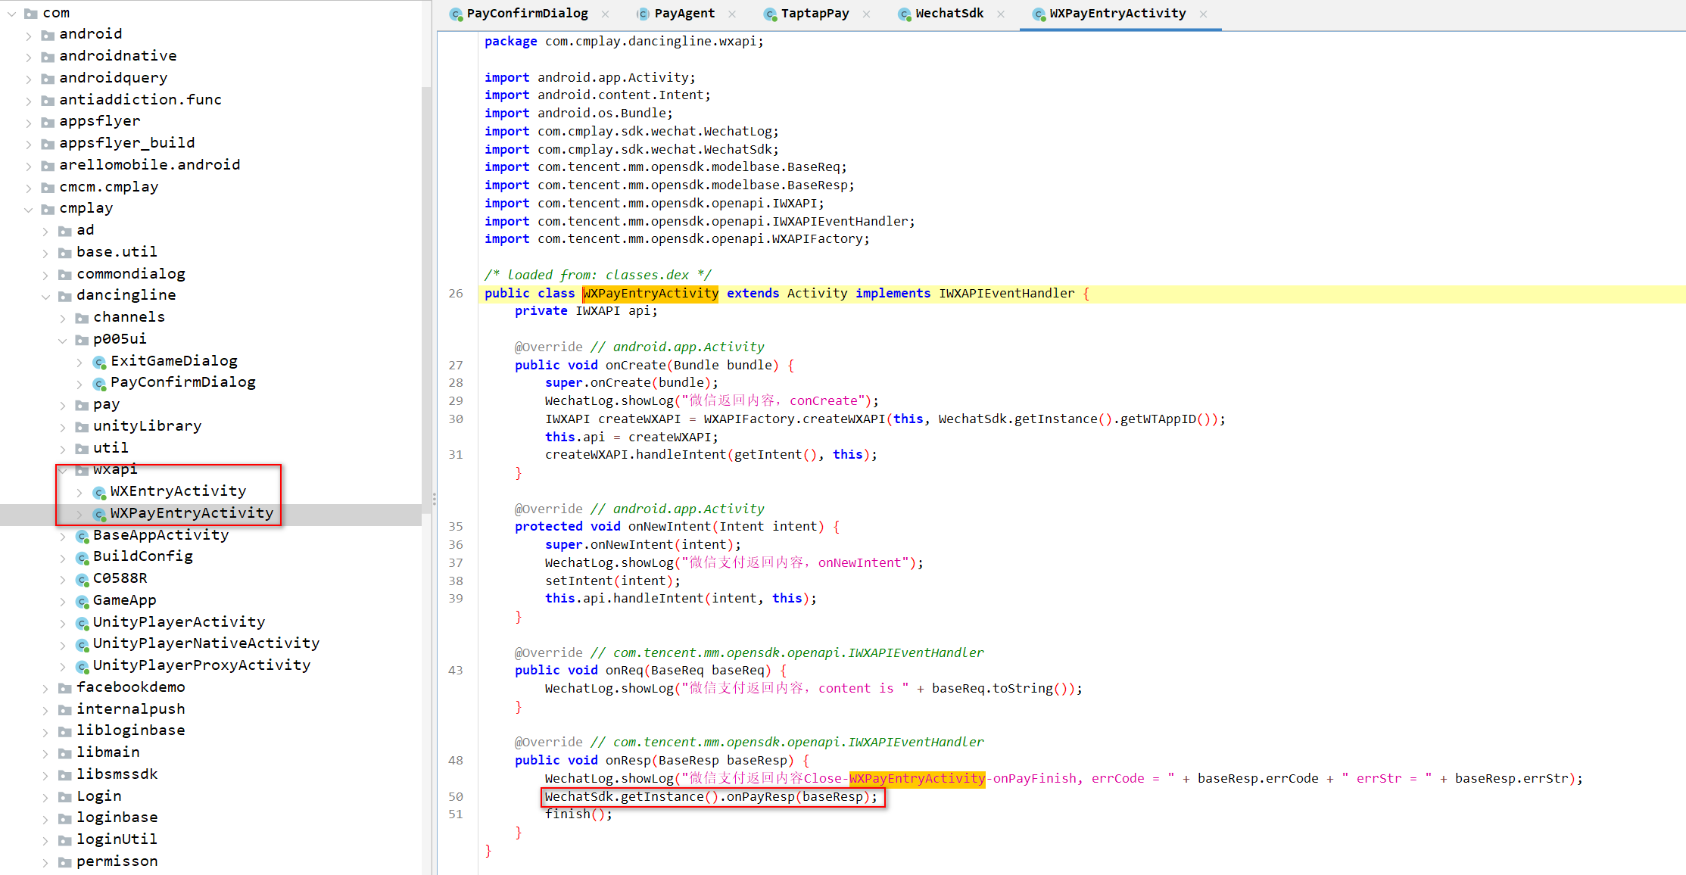Switch to the WechatSdk tab

[x=949, y=14]
